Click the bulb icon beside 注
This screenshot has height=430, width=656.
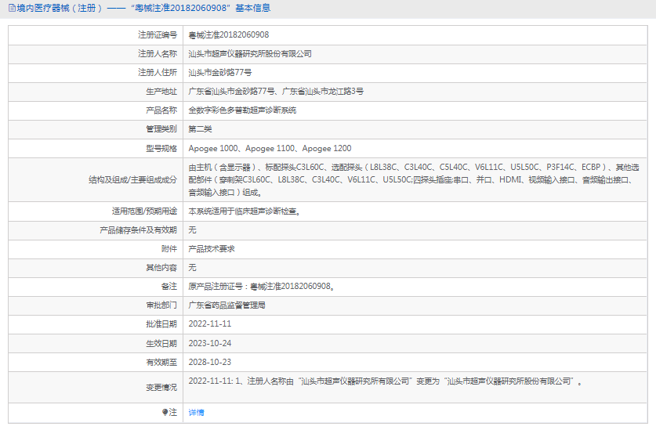(x=165, y=413)
